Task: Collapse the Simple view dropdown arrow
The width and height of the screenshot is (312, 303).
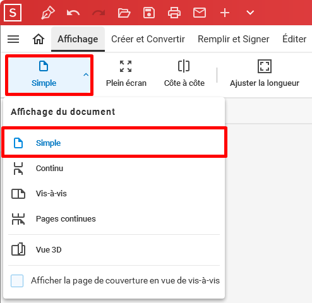Action: tap(86, 74)
